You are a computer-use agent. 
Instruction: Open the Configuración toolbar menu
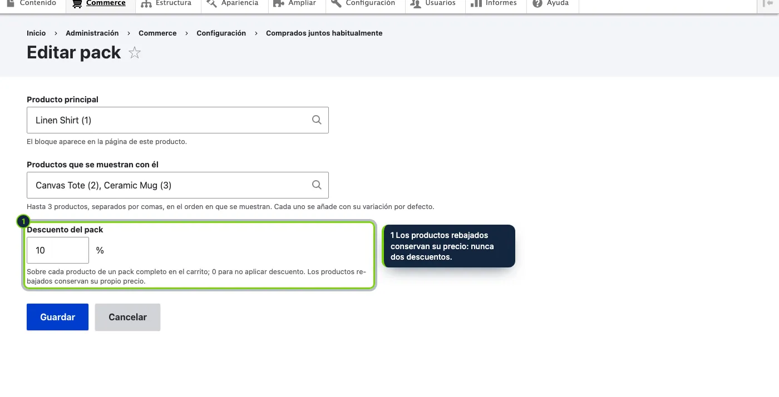(x=363, y=4)
